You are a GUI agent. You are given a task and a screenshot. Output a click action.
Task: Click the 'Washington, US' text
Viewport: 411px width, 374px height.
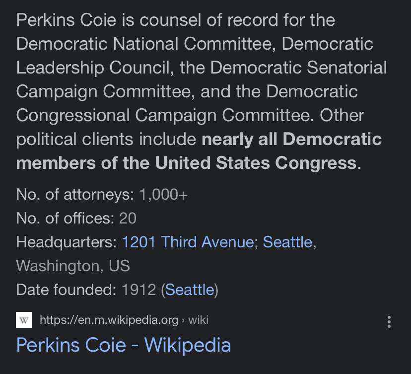[73, 266]
